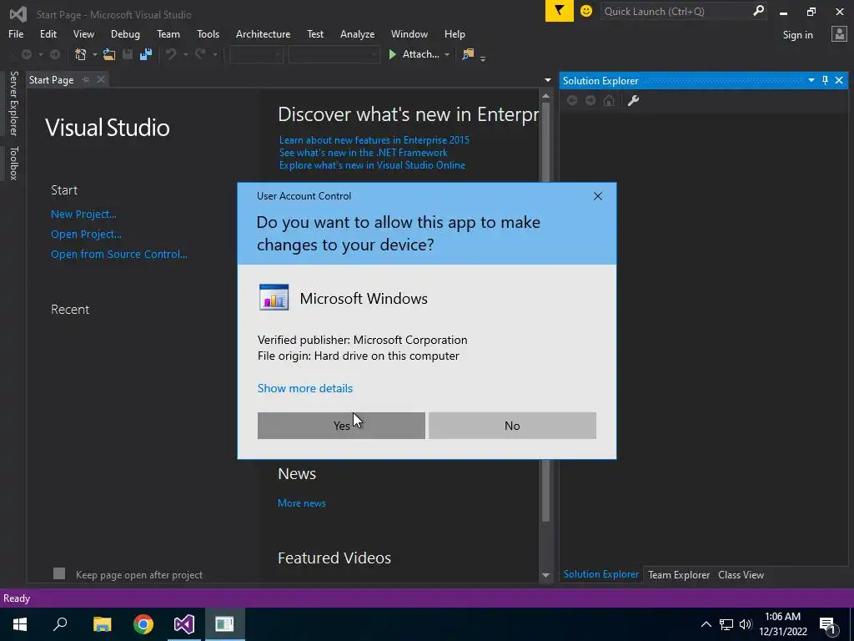This screenshot has height=641, width=854.
Task: Open the Solution Platforms combo box
Action: (x=334, y=54)
